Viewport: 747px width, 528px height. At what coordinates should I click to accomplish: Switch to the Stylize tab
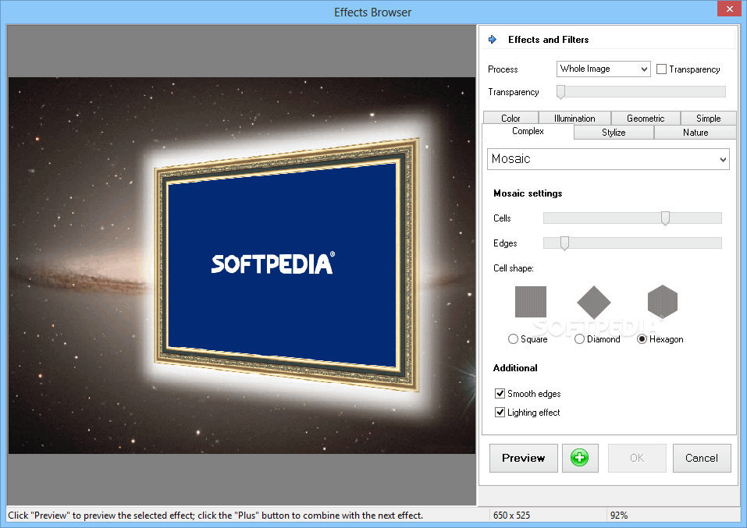click(x=614, y=133)
